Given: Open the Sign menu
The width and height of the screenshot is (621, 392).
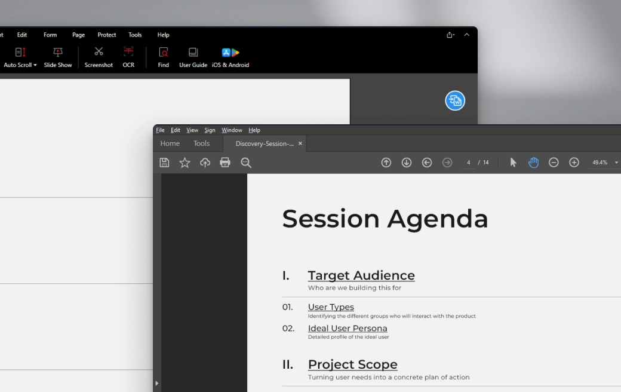Looking at the screenshot, I should [210, 130].
